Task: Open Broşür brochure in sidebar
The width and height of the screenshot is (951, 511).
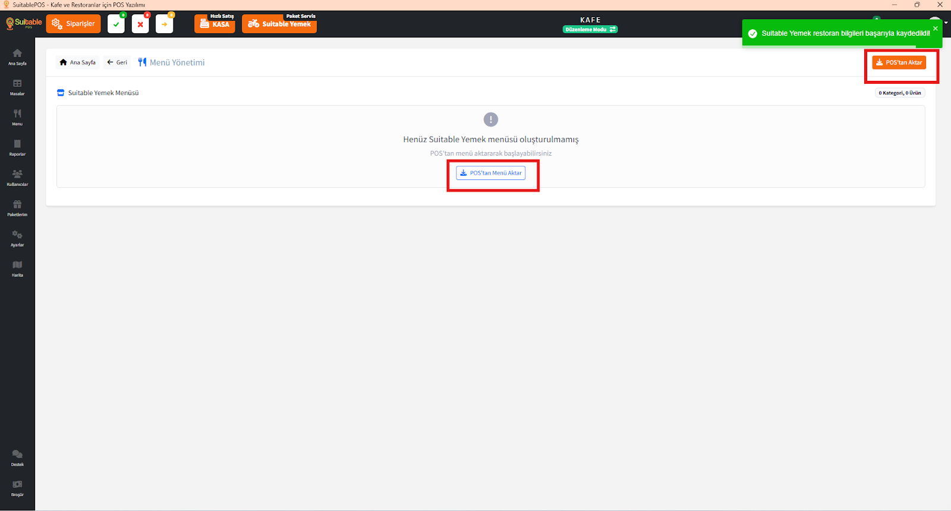Action: [x=17, y=488]
